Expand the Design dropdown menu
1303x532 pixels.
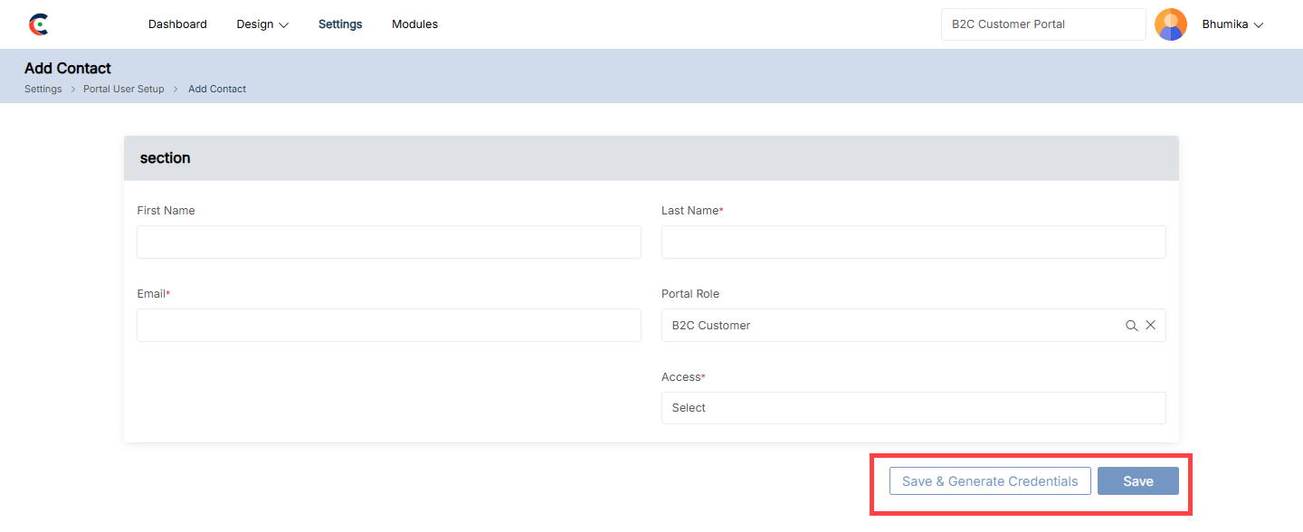pyautogui.click(x=262, y=24)
